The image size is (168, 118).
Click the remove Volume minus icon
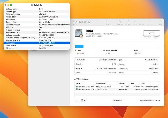coord(110,22)
